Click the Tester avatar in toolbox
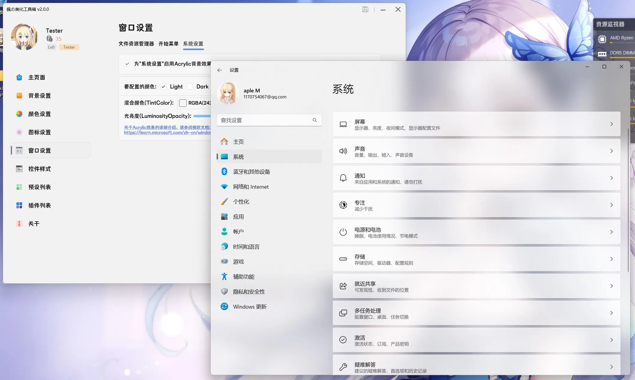 tap(24, 37)
